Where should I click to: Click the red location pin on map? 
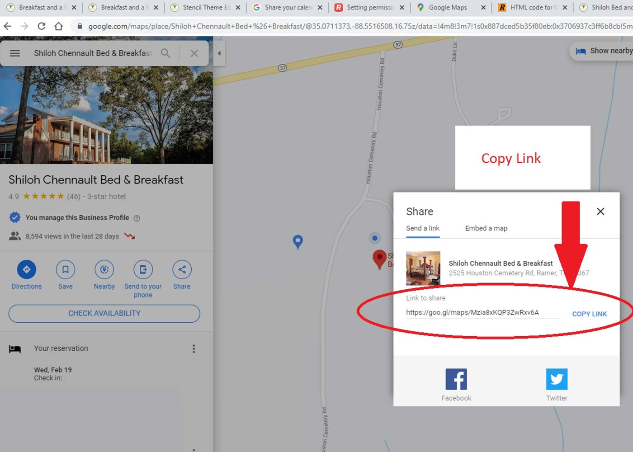(379, 259)
